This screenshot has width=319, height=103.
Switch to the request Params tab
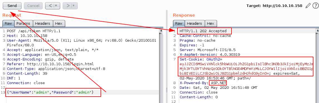point(23,23)
